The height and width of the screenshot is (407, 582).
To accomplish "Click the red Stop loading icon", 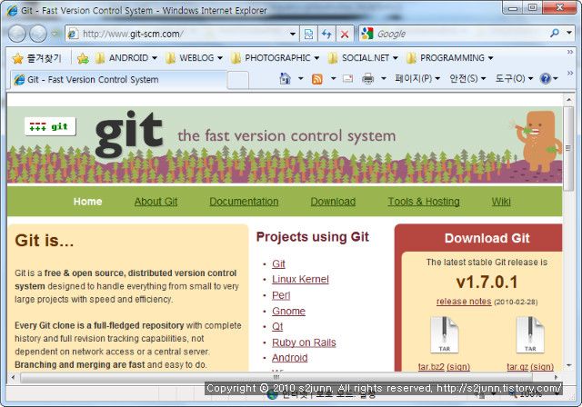I will (x=345, y=35).
